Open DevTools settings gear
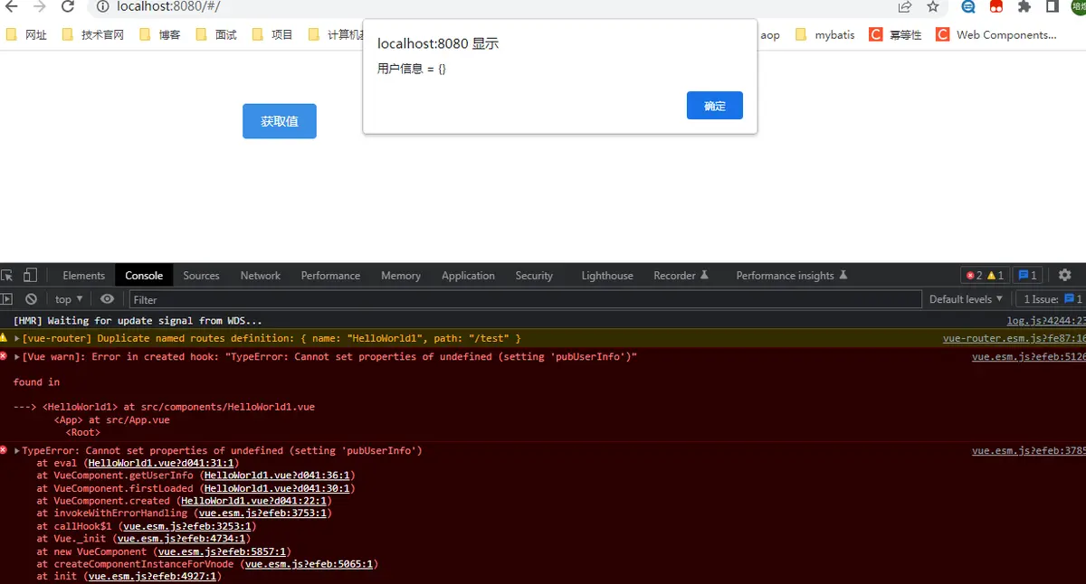1086x584 pixels. pyautogui.click(x=1065, y=275)
